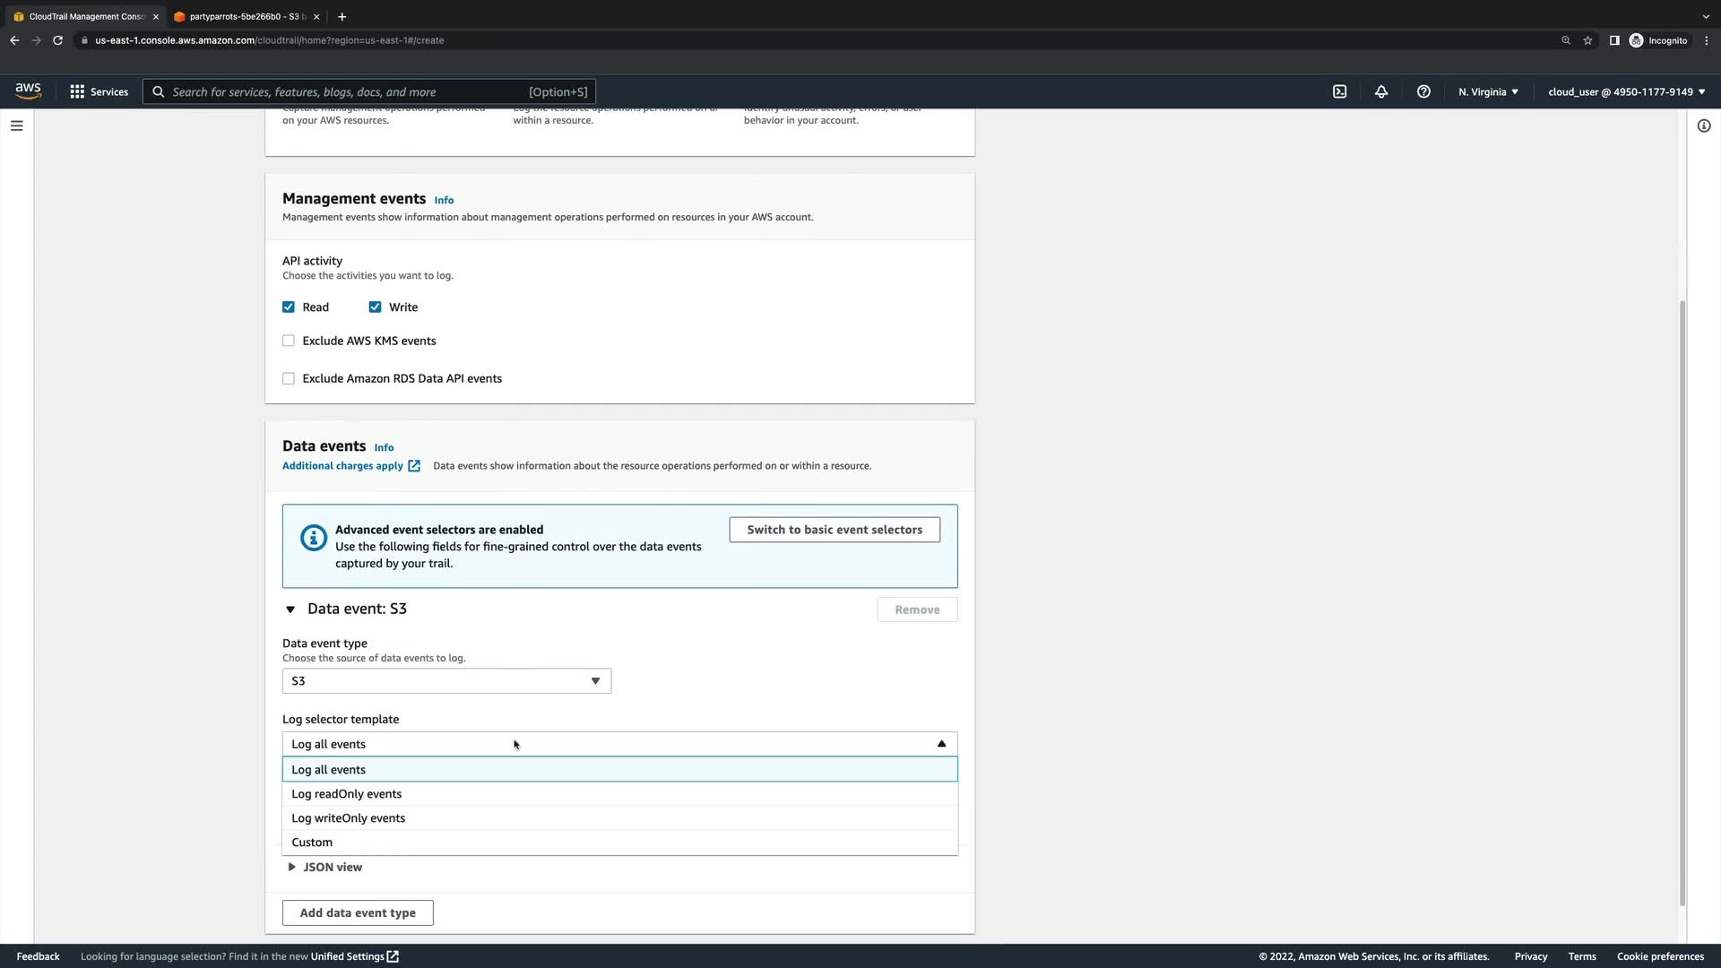Image resolution: width=1721 pixels, height=968 pixels.
Task: Reload the page with browser refresh icon
Action: click(57, 40)
